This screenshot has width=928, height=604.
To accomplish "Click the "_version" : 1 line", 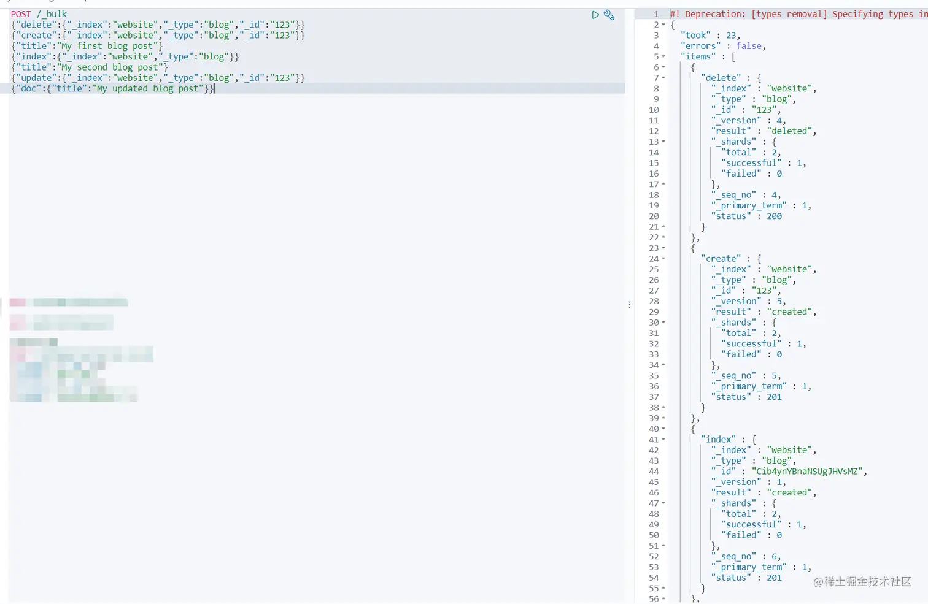I will point(749,482).
